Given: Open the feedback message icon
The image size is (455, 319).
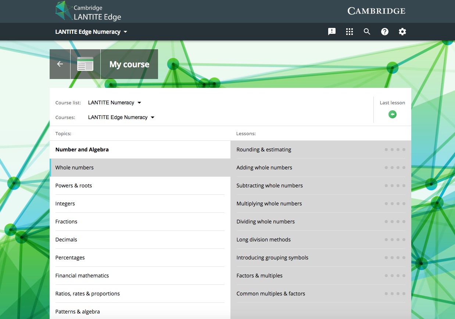Looking at the screenshot, I should [332, 32].
